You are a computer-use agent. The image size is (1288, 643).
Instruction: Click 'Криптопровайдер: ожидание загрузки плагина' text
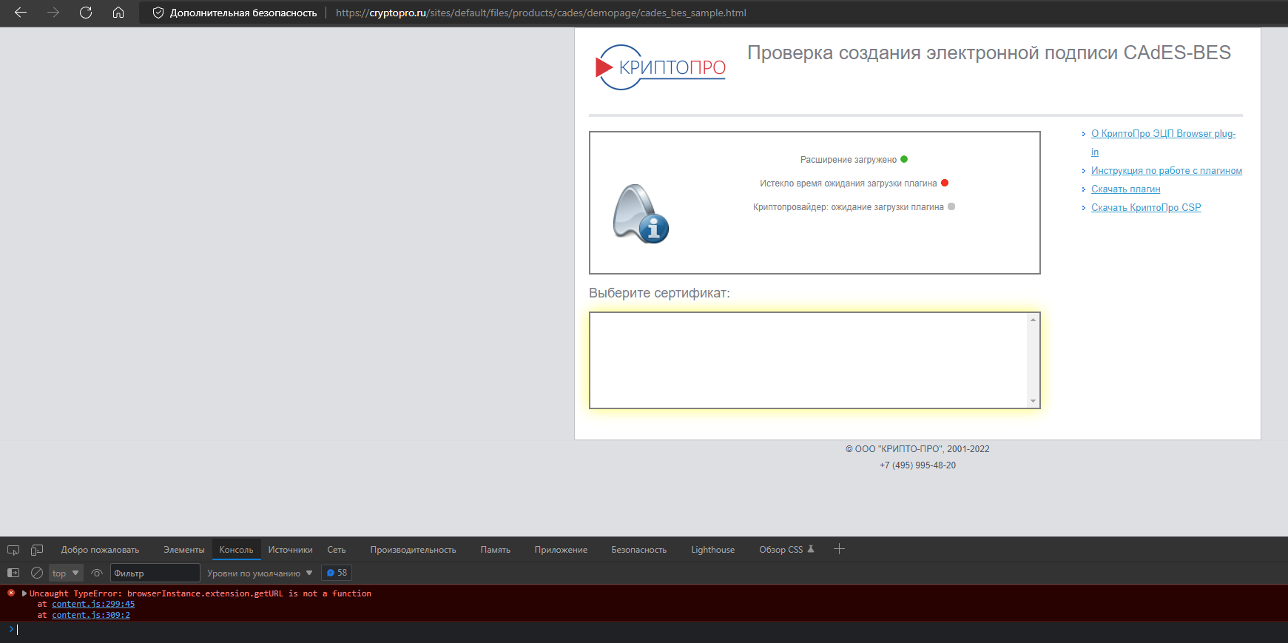tap(848, 207)
